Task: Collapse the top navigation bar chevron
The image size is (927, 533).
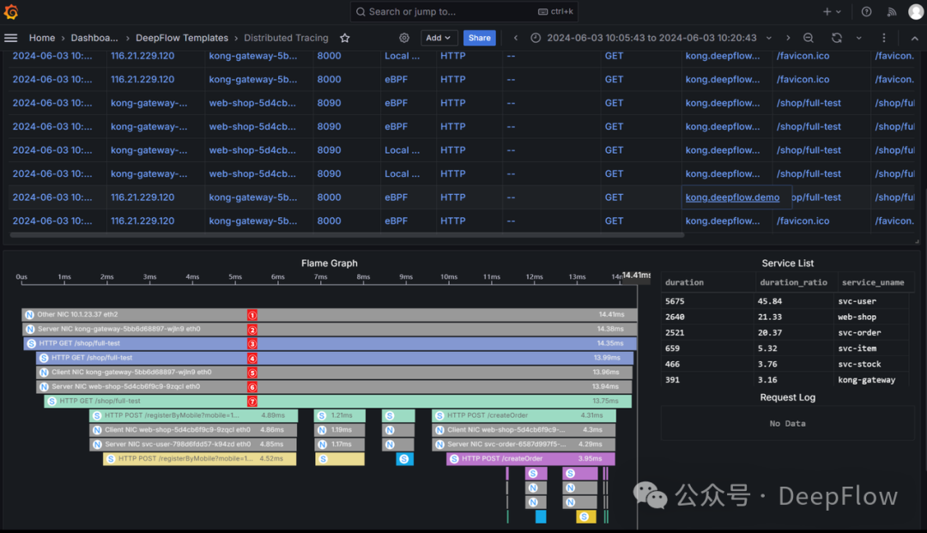Action: [912, 38]
